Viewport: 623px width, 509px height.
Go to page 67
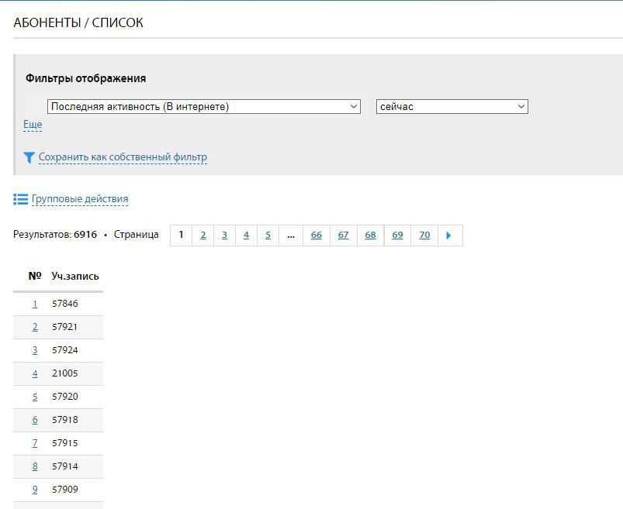coord(343,236)
